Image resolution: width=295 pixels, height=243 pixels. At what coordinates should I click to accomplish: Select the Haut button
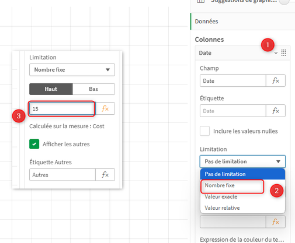(51, 89)
